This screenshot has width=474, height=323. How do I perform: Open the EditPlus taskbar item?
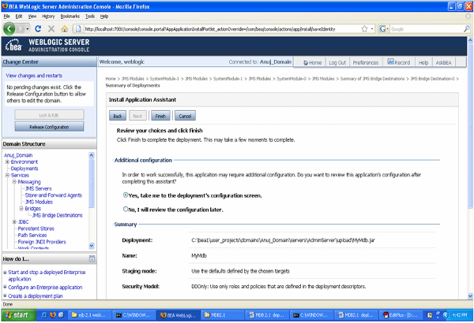pos(401,315)
